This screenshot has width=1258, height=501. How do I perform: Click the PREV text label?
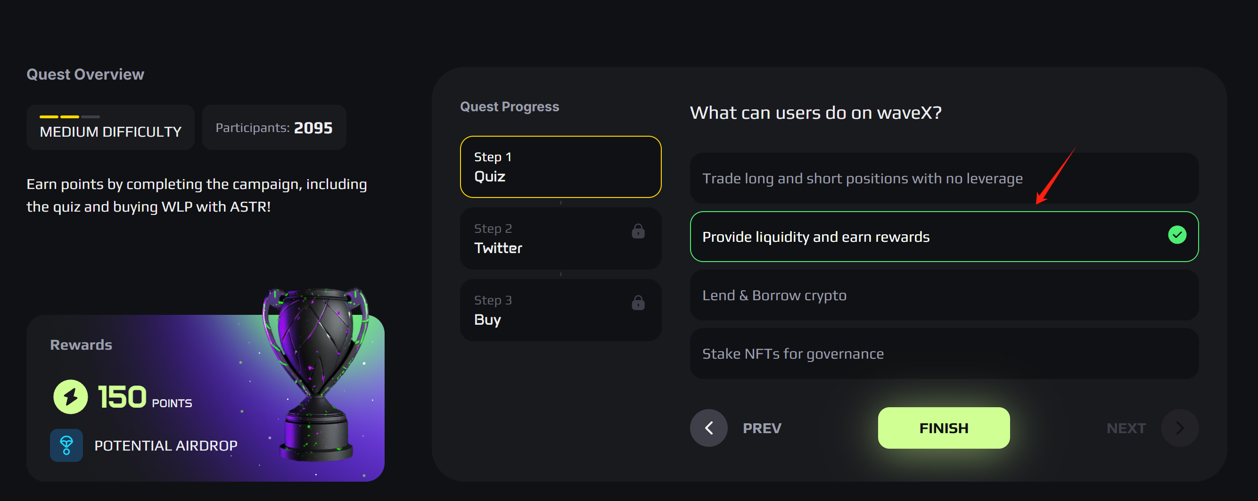click(762, 428)
